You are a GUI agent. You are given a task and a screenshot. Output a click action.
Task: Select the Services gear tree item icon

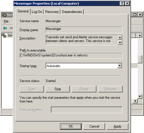point(4,35)
